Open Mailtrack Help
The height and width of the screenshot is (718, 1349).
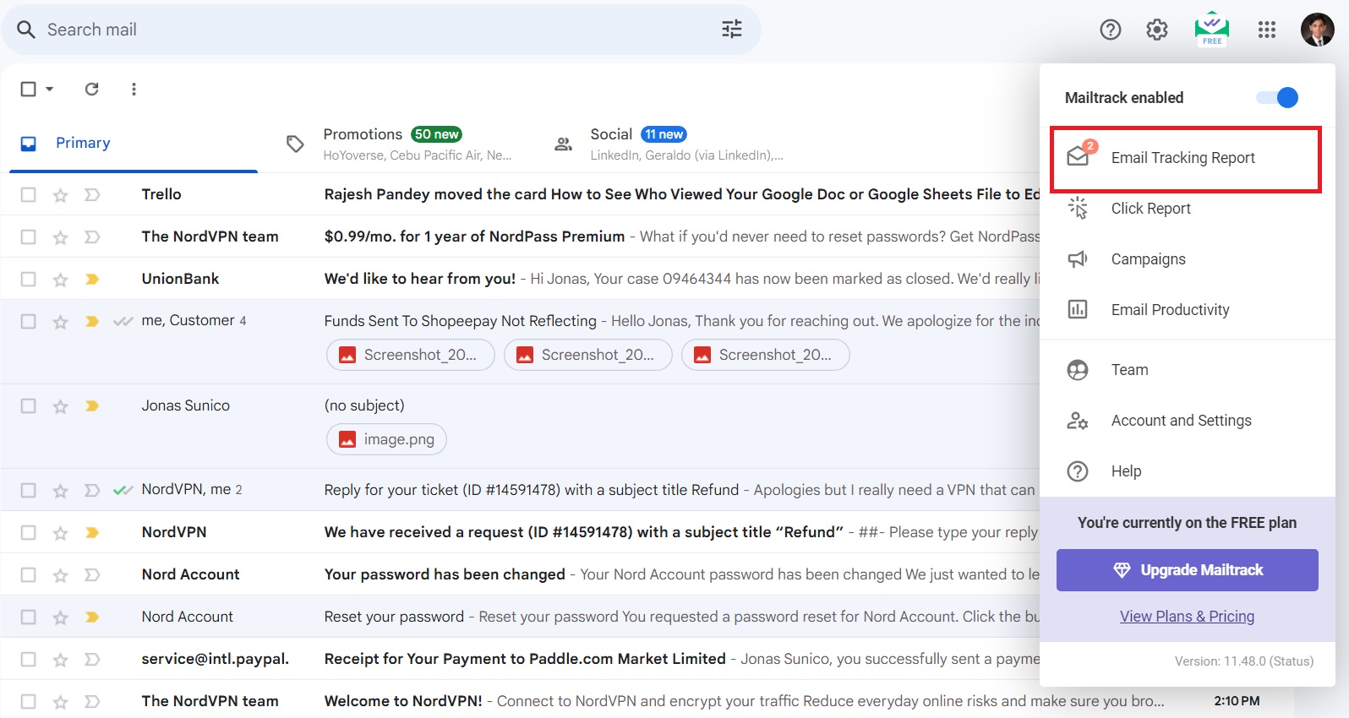(x=1188, y=471)
